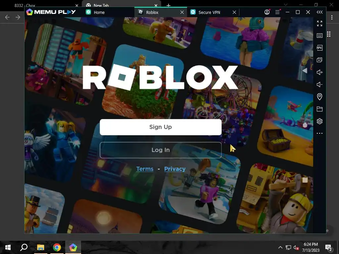Open a new Chrome tab with plus
Screen dimensions: 339x254
pyautogui.click(x=169, y=5)
